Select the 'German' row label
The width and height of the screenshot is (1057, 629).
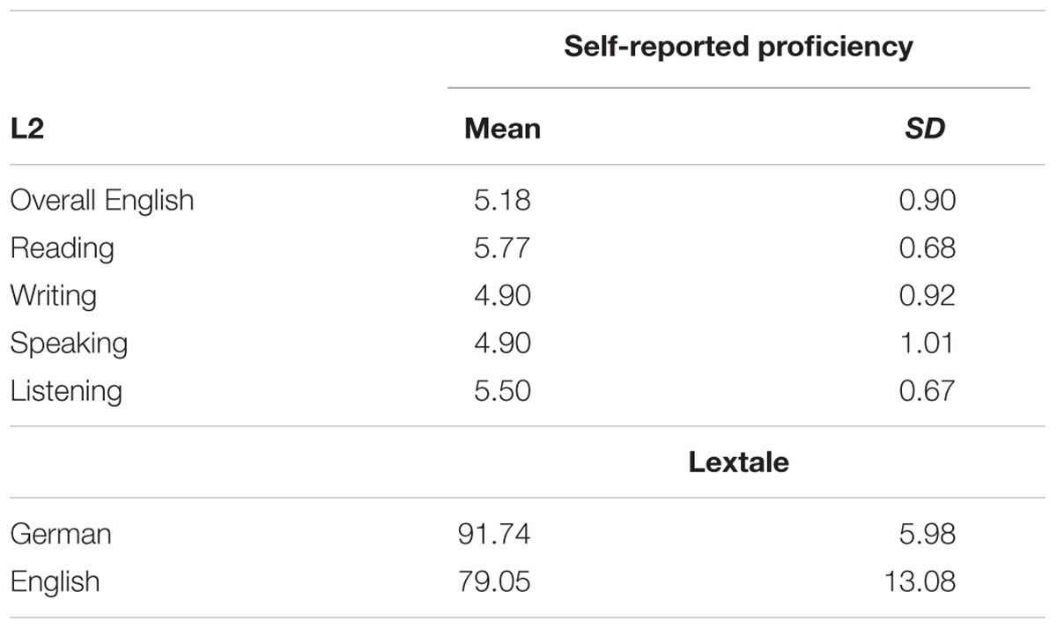(x=61, y=534)
